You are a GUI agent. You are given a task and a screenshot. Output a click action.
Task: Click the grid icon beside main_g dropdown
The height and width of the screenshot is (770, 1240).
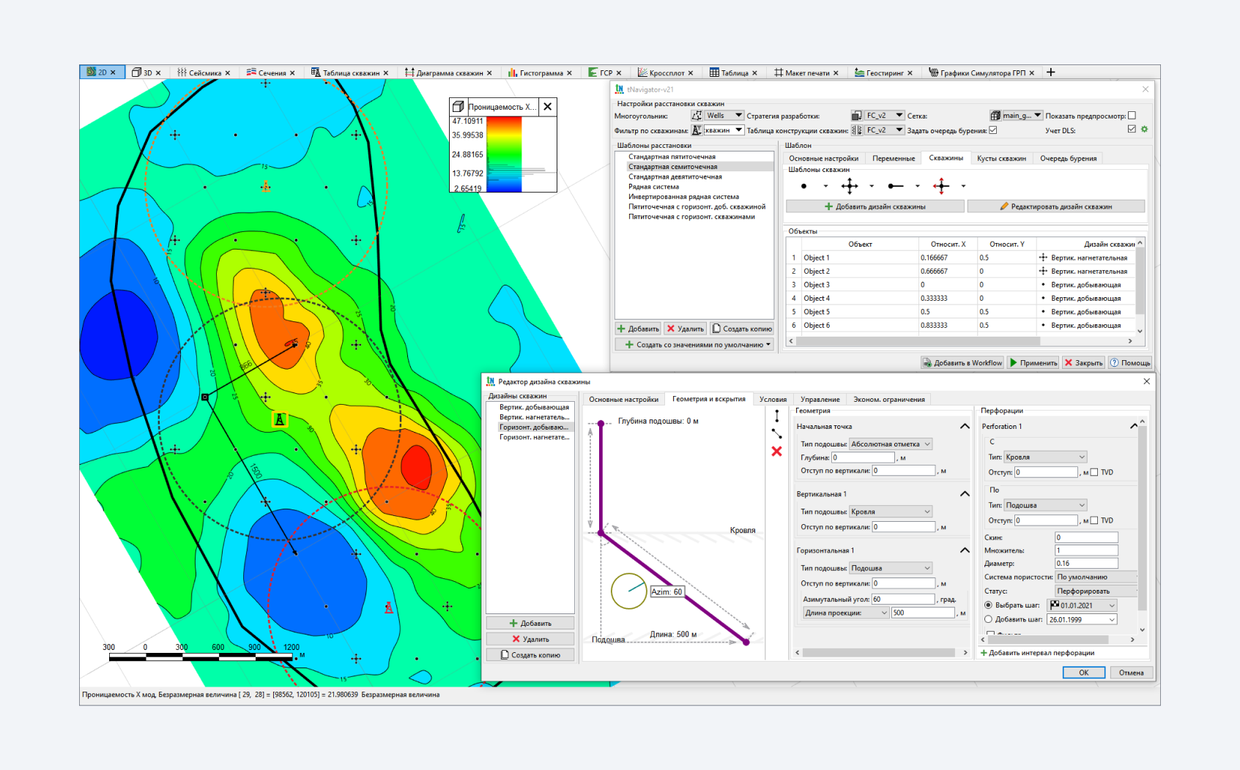tap(995, 116)
